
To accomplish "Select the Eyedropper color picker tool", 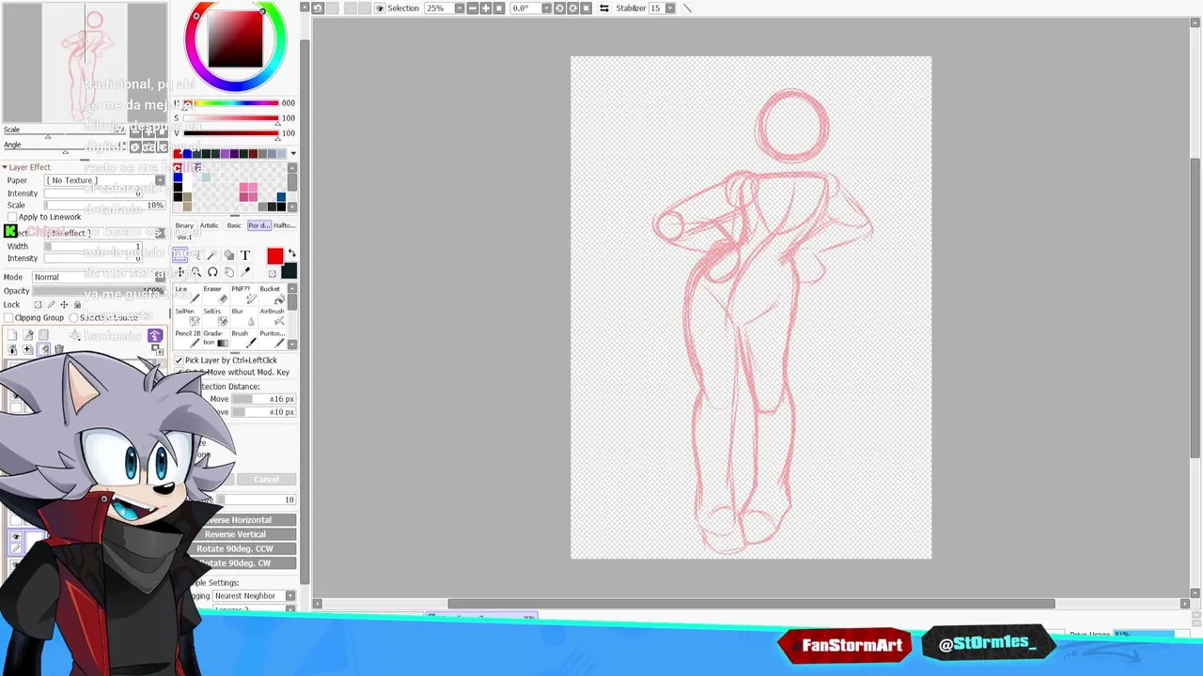I will point(245,271).
